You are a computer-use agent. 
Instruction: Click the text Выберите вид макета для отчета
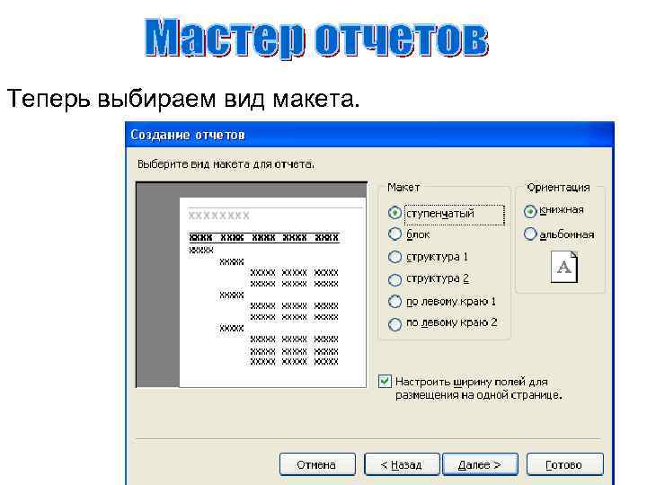point(226,164)
